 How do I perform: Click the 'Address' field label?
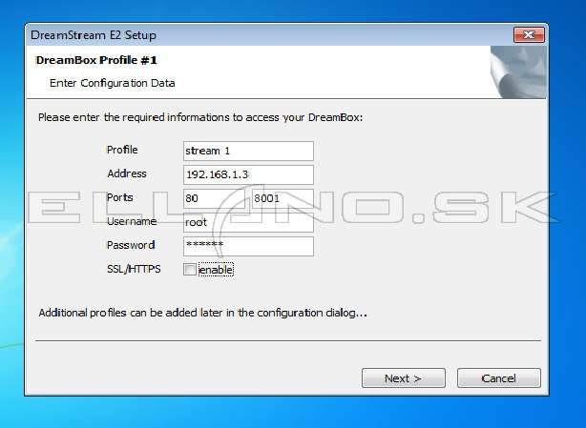tap(127, 173)
